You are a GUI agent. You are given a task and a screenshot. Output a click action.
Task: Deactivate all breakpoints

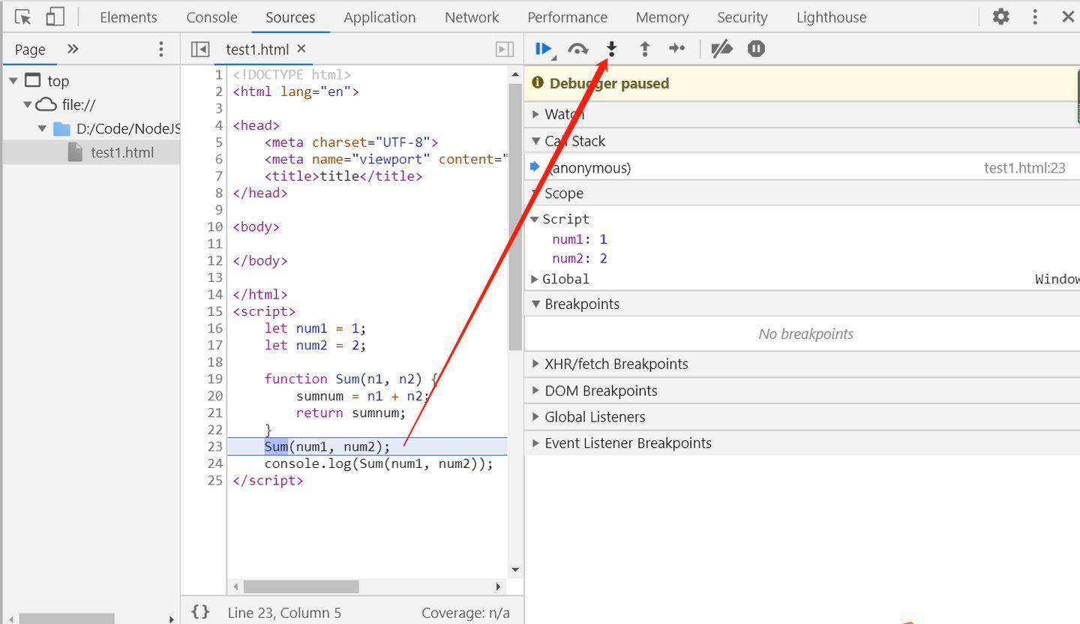pyautogui.click(x=721, y=49)
